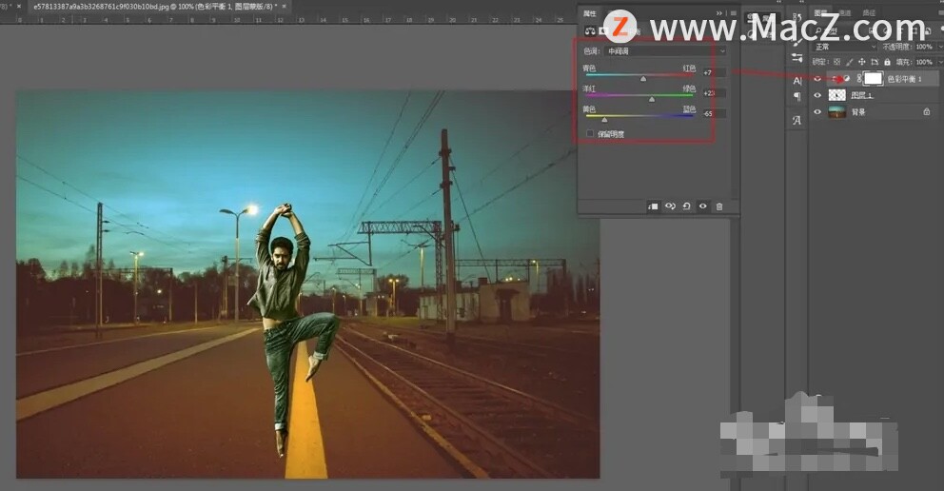Collapse the Properties panel with double-arrow icon
Screen dimensions: 944x491
(718, 13)
